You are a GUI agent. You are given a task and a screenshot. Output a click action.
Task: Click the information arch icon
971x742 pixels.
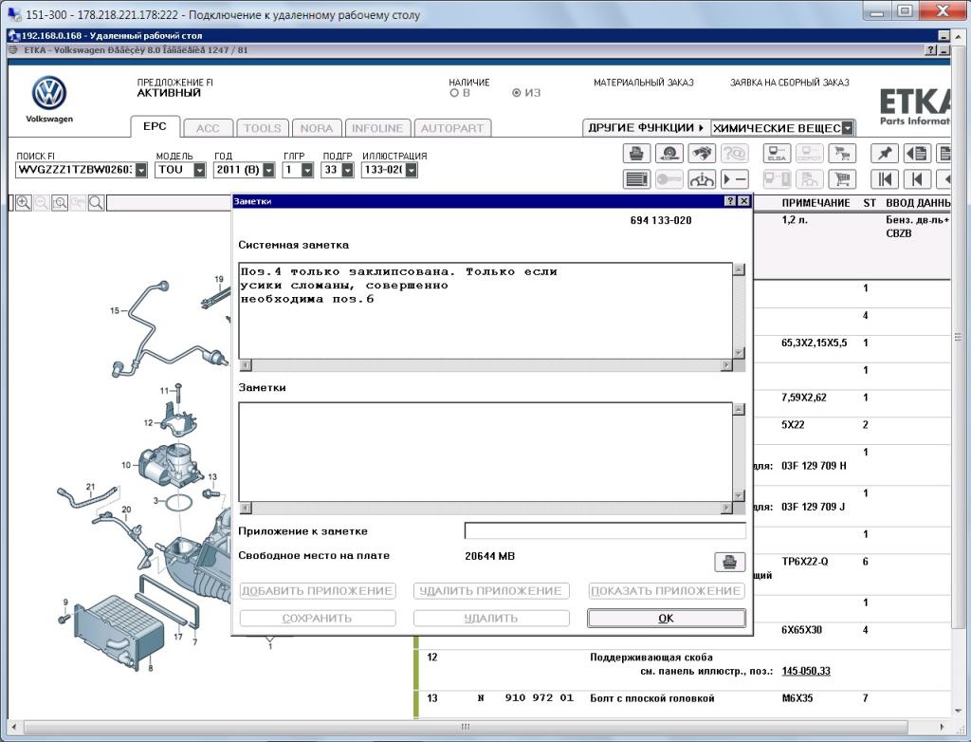pos(702,179)
